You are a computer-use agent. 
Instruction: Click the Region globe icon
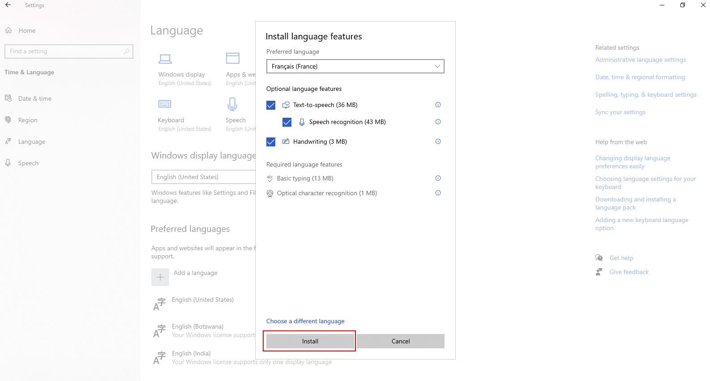click(x=8, y=120)
